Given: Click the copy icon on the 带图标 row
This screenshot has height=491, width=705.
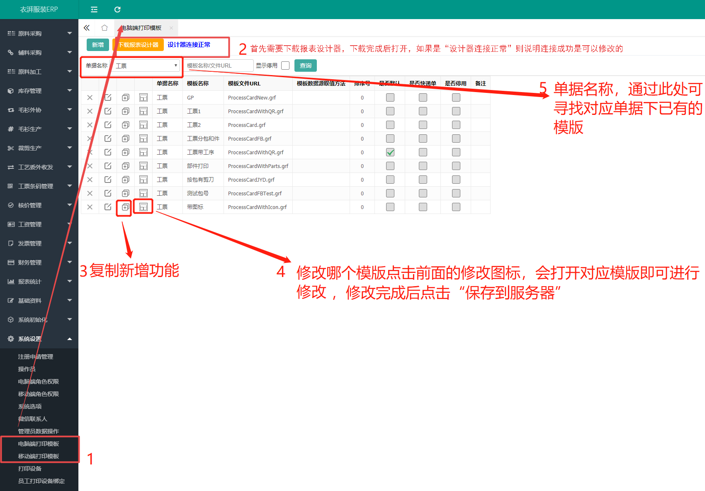Looking at the screenshot, I should pos(124,207).
